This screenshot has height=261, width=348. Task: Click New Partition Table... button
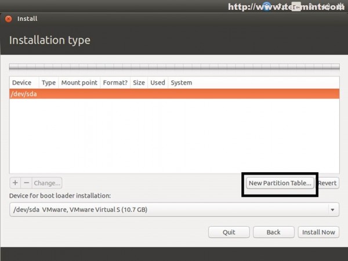click(x=280, y=183)
